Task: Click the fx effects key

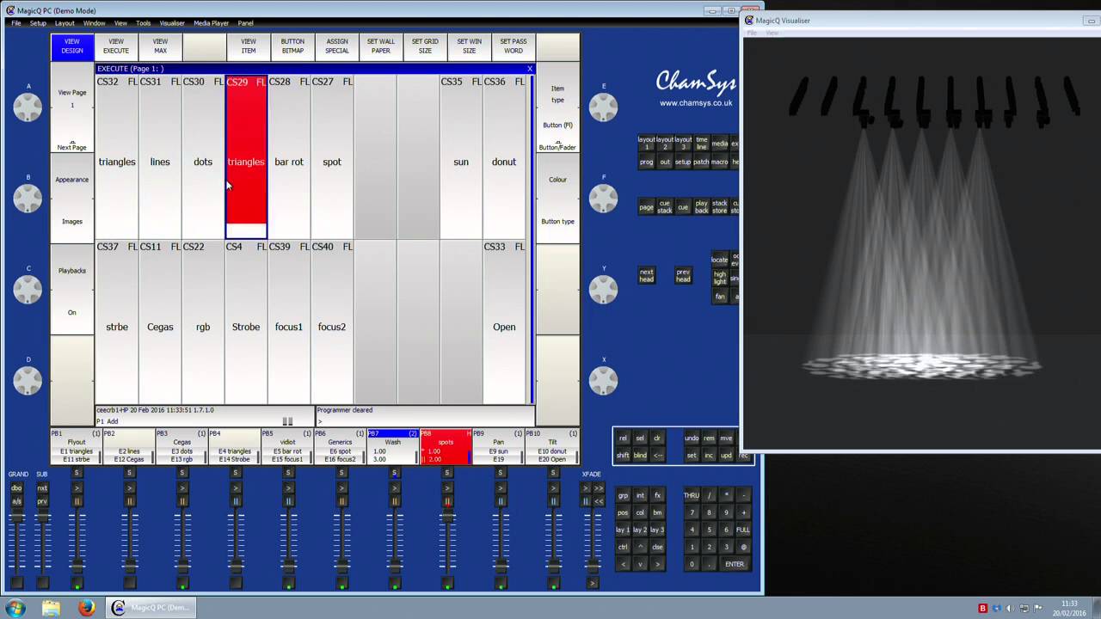Action: 657,495
